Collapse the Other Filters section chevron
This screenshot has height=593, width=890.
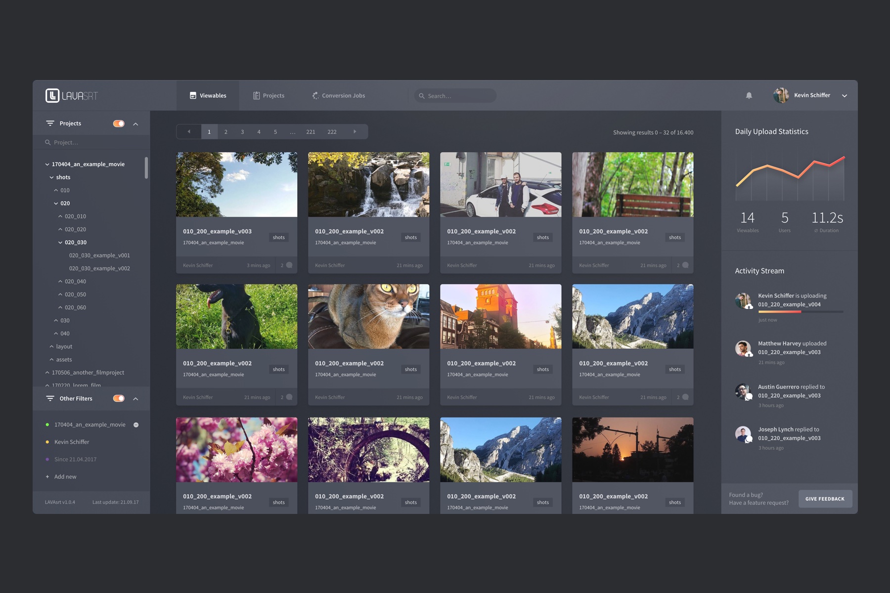tap(135, 399)
